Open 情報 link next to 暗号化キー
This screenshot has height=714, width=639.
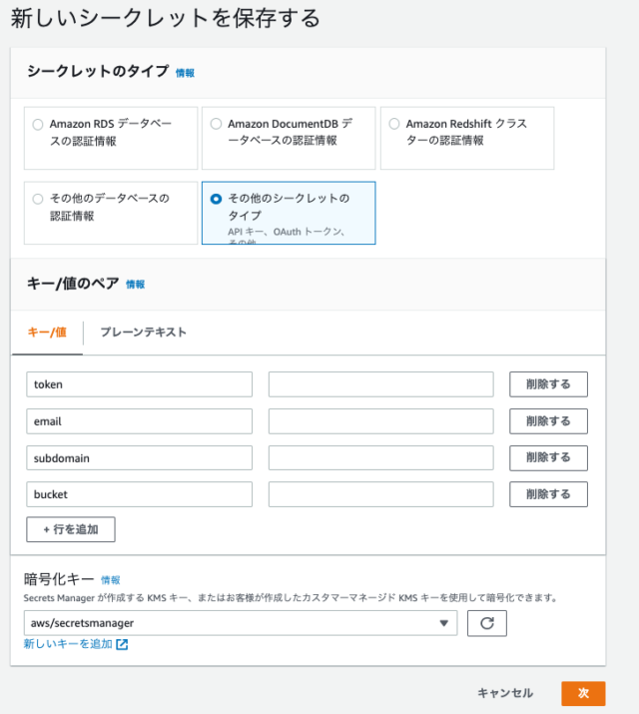tap(111, 579)
